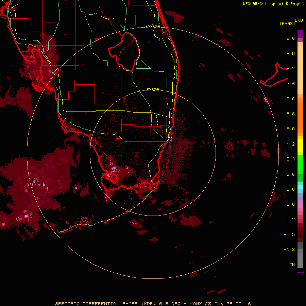Click the 5.0 scale value
This screenshot has height=306, width=306.
[x=291, y=129]
